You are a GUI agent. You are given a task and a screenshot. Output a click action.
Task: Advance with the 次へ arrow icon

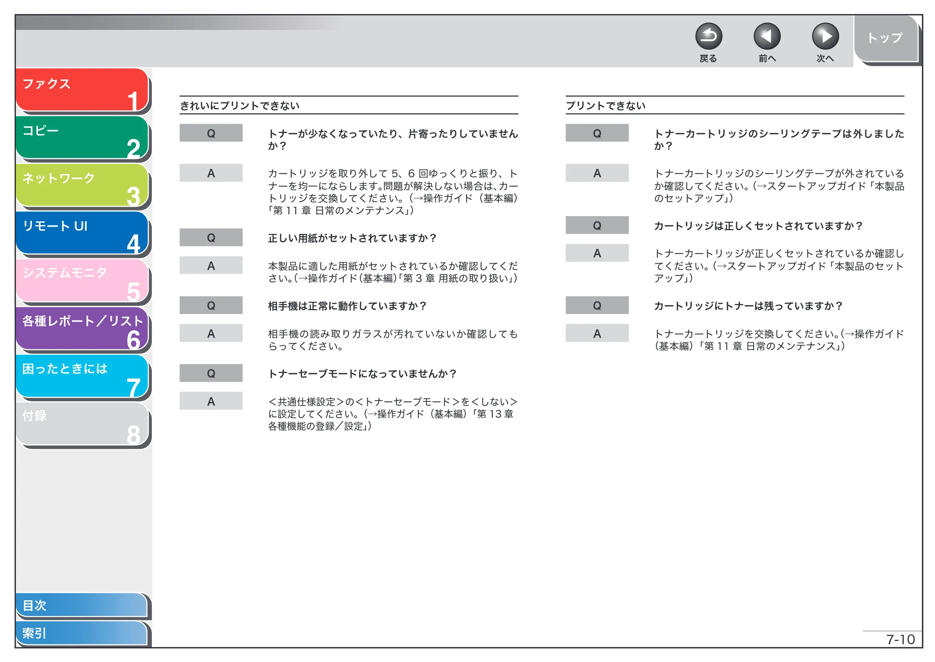point(825,36)
